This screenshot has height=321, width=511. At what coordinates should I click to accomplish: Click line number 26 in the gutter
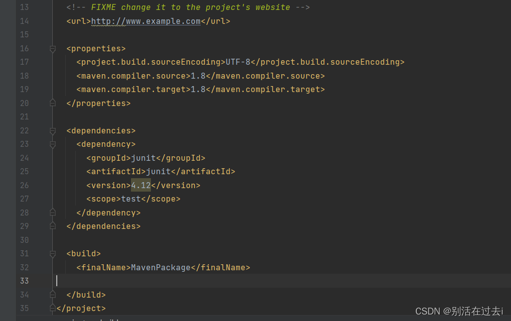click(x=24, y=185)
